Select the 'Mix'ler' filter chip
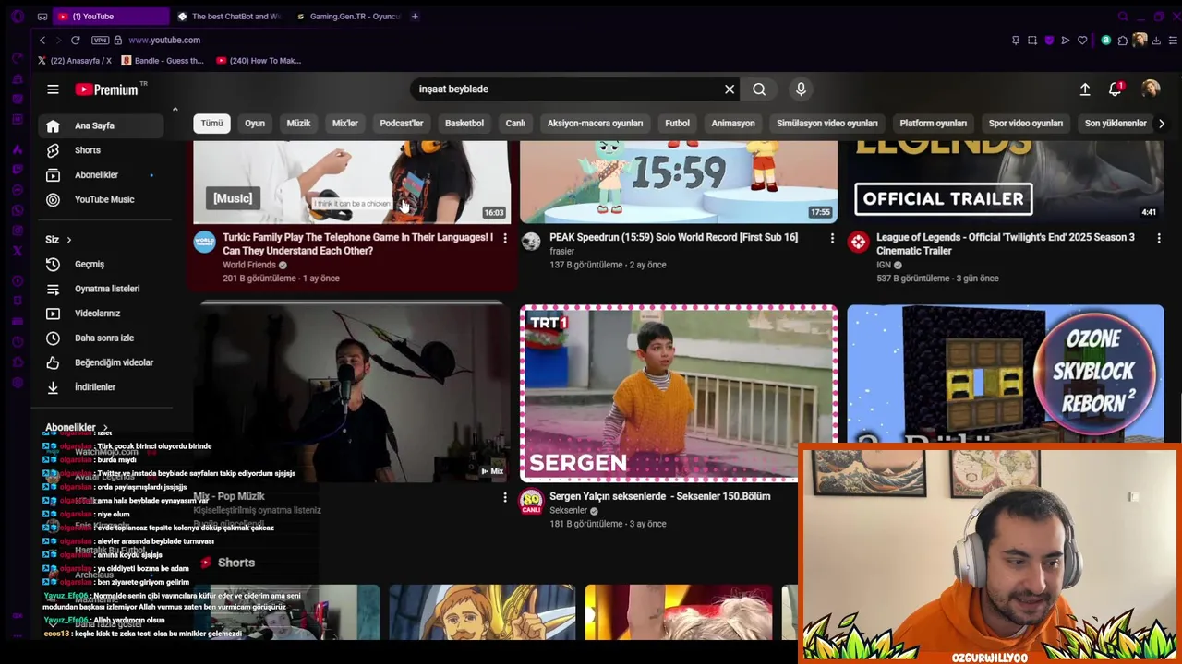 pyautogui.click(x=344, y=124)
